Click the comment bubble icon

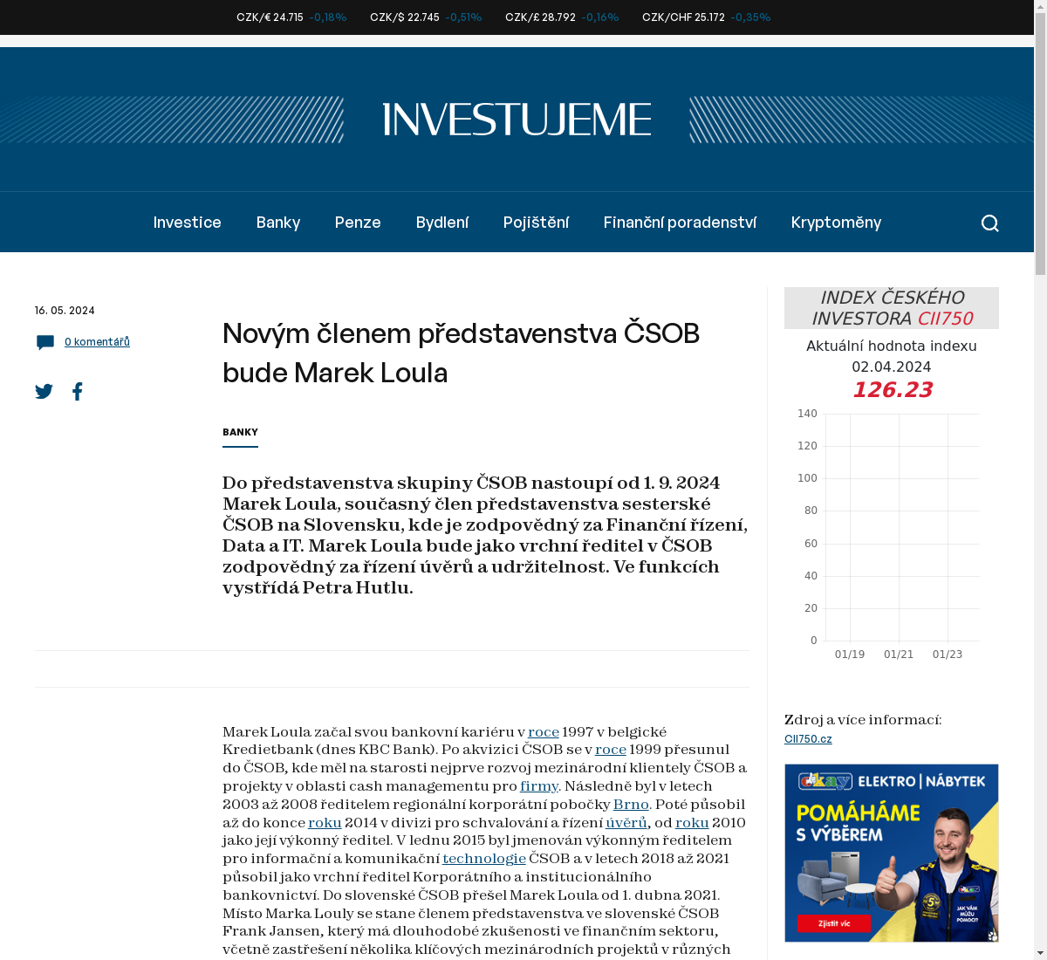point(45,342)
